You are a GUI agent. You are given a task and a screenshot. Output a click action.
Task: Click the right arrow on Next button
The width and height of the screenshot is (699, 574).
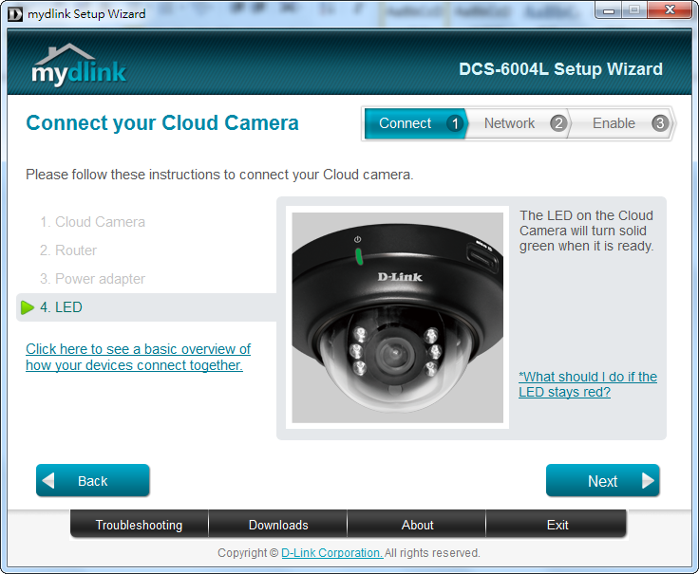(648, 481)
